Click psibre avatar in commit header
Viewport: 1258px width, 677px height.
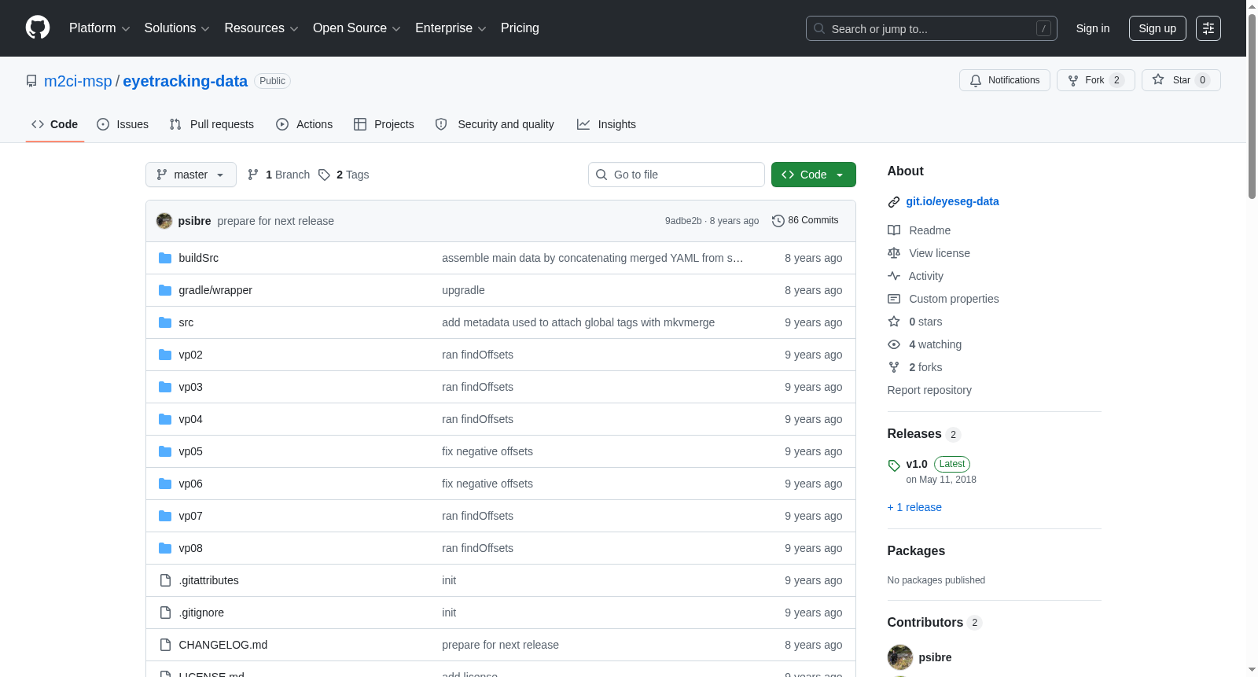(x=164, y=221)
